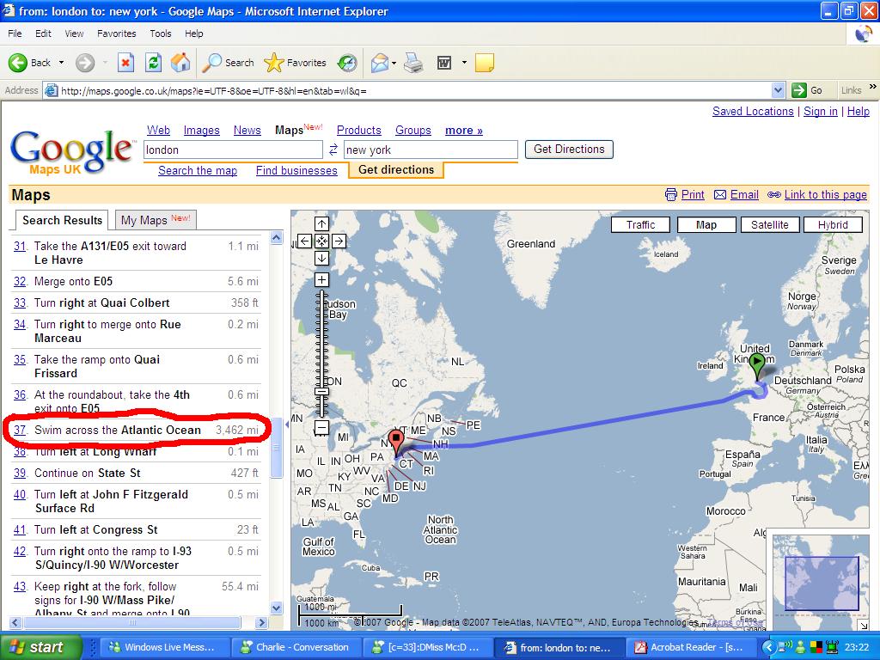Pan the map up arrow
This screenshot has width=880, height=660.
pos(321,224)
